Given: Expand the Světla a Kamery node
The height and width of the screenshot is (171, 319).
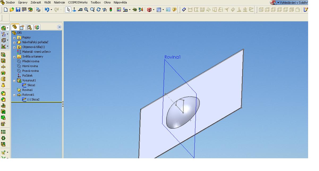Looking at the screenshot, I should (14, 57).
